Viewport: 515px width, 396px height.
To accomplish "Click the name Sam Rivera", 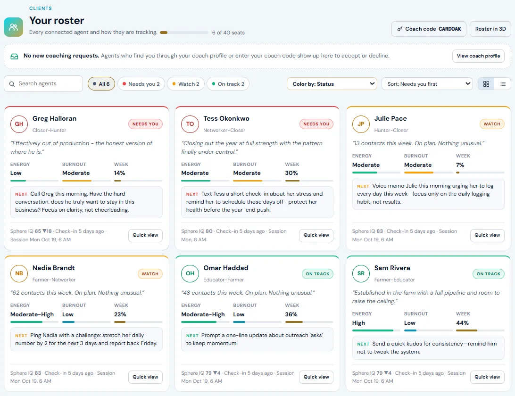I will tap(392, 268).
